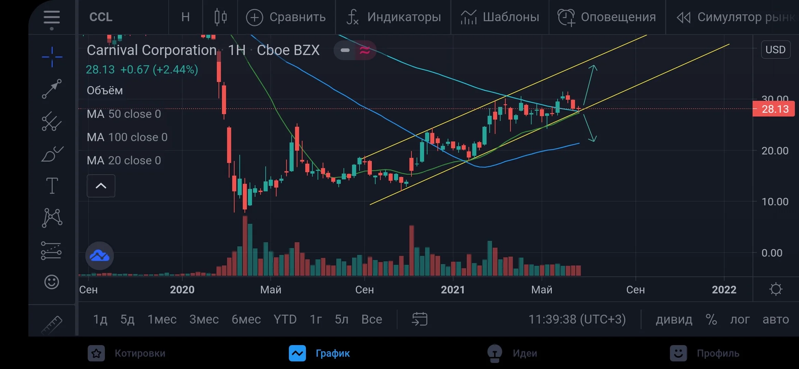
Task: Open the CCL symbol search
Action: (101, 17)
